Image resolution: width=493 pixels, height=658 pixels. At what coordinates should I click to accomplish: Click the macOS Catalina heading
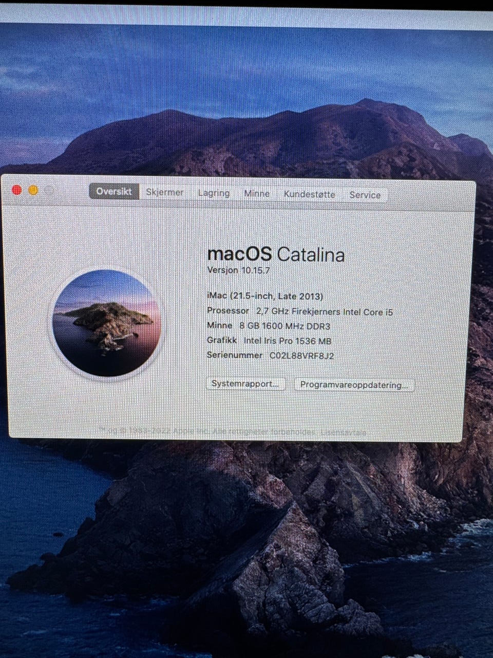[276, 254]
